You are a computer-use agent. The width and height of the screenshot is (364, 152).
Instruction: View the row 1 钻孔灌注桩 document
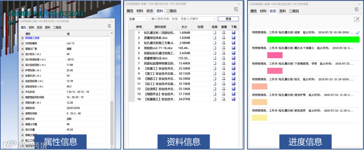(x=224, y=32)
